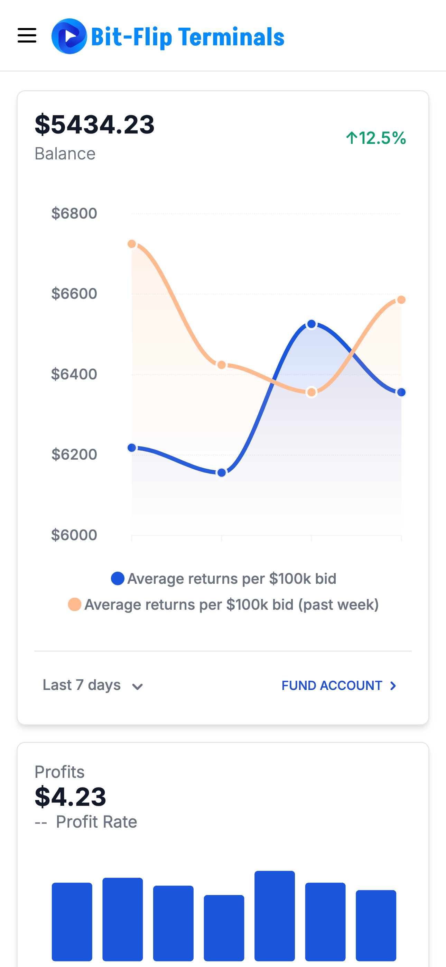The width and height of the screenshot is (446, 967).
Task: Click the first bar in Profits chart
Action: point(72,921)
